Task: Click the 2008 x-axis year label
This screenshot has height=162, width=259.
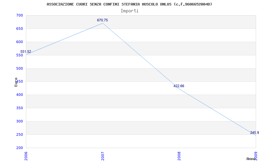Action: (x=179, y=156)
